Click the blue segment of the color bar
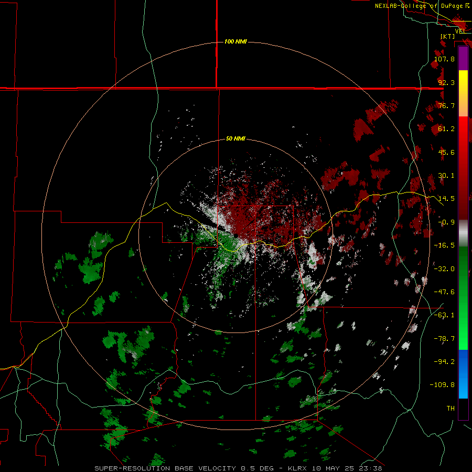Viewport: 472px width, 472px height. [463, 374]
